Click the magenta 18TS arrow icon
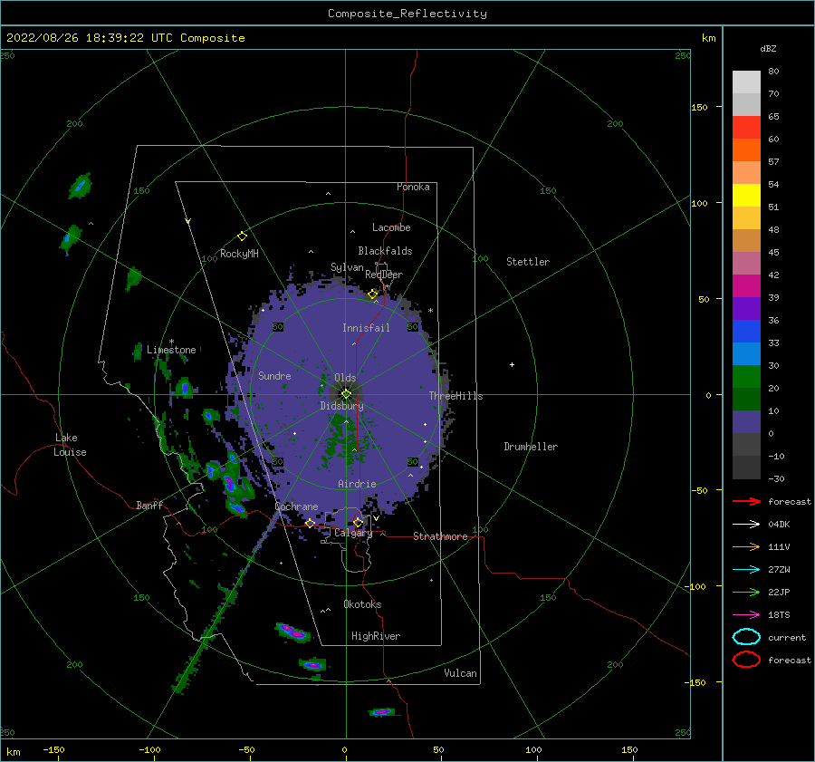The width and height of the screenshot is (815, 762). [x=746, y=615]
